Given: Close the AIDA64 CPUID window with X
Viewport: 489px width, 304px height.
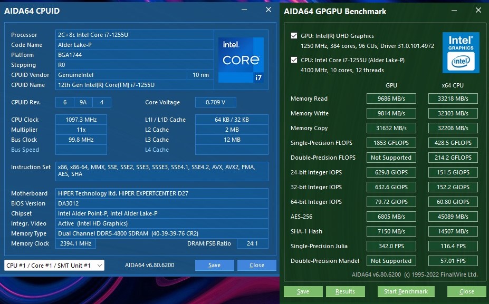Looking at the screenshot, I should tap(269, 9).
